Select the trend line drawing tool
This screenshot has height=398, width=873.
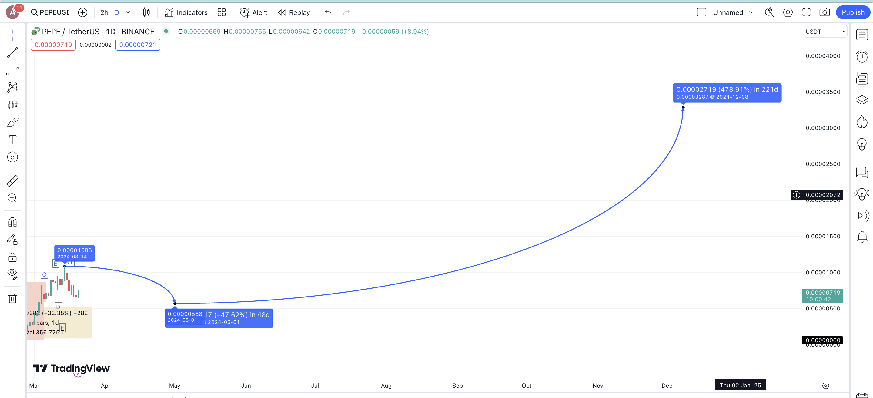[x=12, y=52]
